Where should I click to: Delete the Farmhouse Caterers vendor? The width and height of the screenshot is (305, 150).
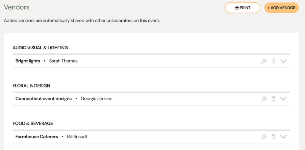pos(274,137)
